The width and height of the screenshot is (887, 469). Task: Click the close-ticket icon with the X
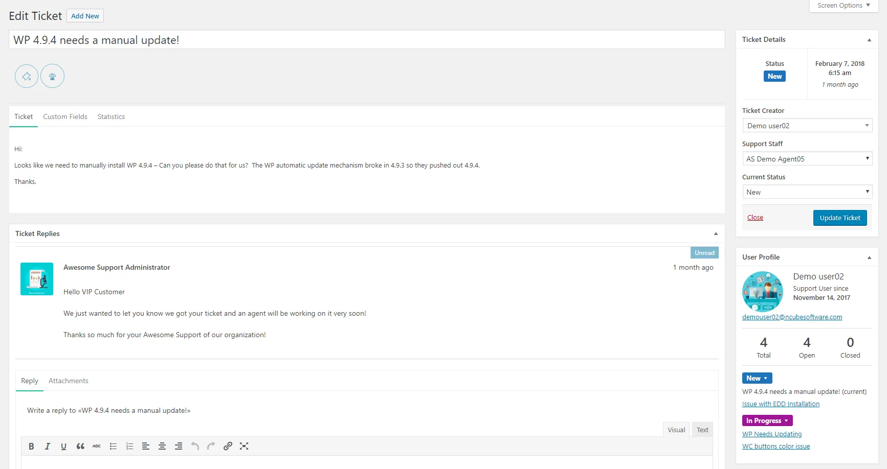(x=27, y=76)
